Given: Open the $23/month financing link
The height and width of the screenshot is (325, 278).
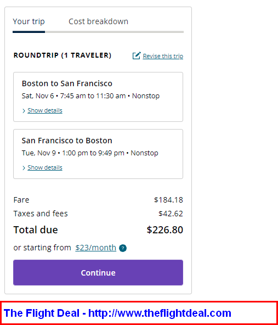Looking at the screenshot, I should pos(95,248).
